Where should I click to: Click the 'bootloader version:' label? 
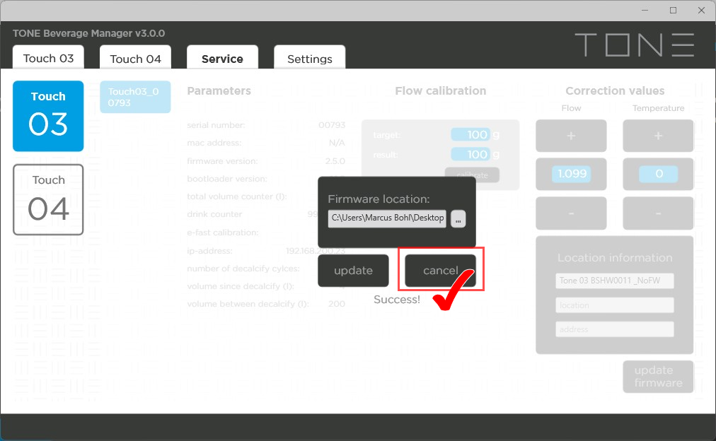pos(227,179)
